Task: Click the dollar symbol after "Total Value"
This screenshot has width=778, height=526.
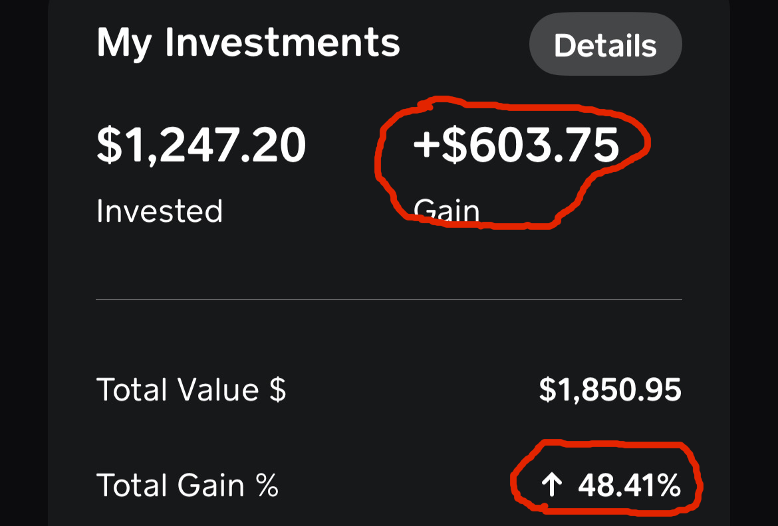Action: (x=277, y=390)
